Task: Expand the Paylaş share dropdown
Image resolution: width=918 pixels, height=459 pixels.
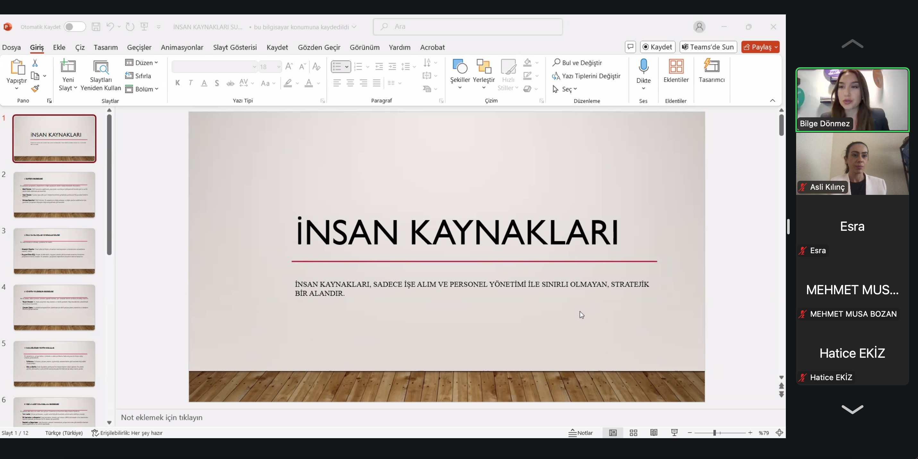Action: [776, 47]
